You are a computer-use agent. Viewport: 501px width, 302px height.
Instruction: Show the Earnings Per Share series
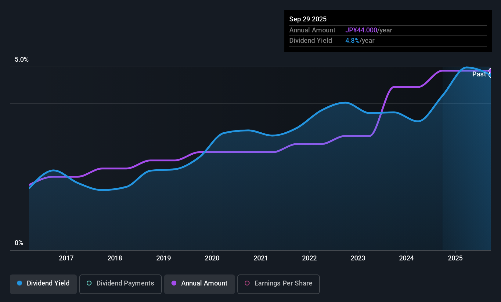click(x=278, y=283)
